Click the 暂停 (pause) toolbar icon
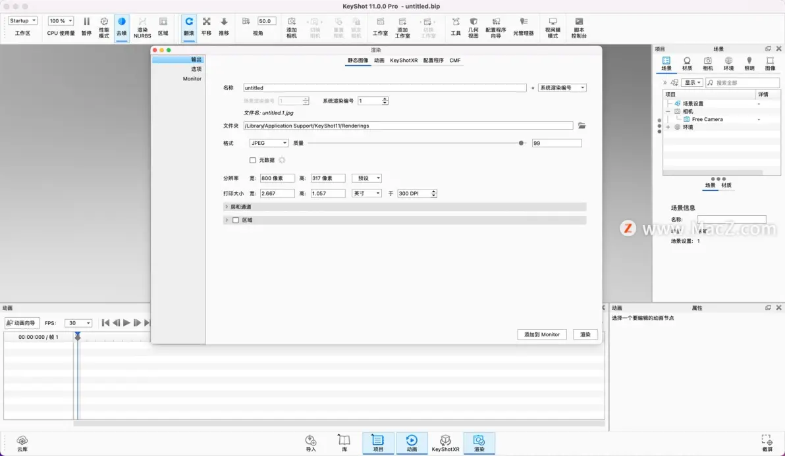785x456 pixels. [x=87, y=26]
